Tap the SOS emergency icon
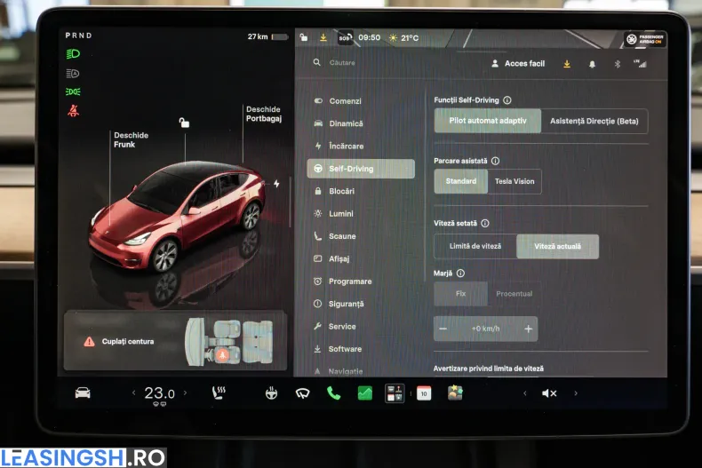Image resolution: width=702 pixels, height=468 pixels. point(345,37)
